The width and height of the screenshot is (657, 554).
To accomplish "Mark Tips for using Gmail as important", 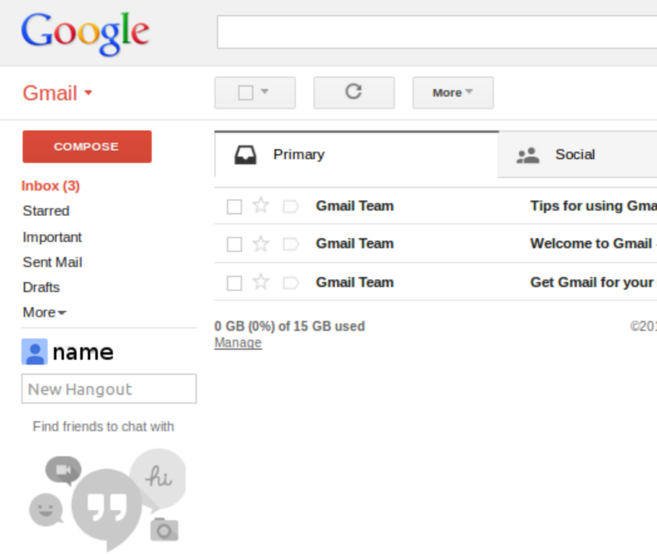I will point(291,206).
